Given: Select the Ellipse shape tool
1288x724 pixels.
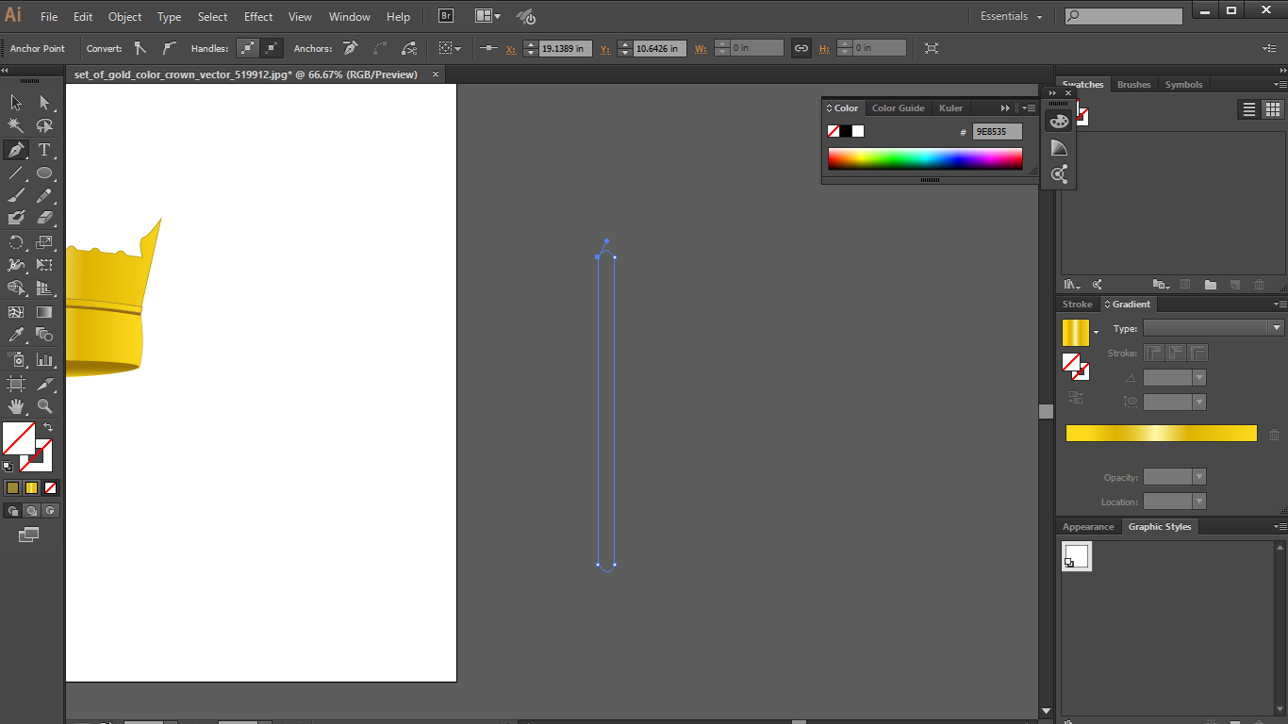Looking at the screenshot, I should [43, 173].
